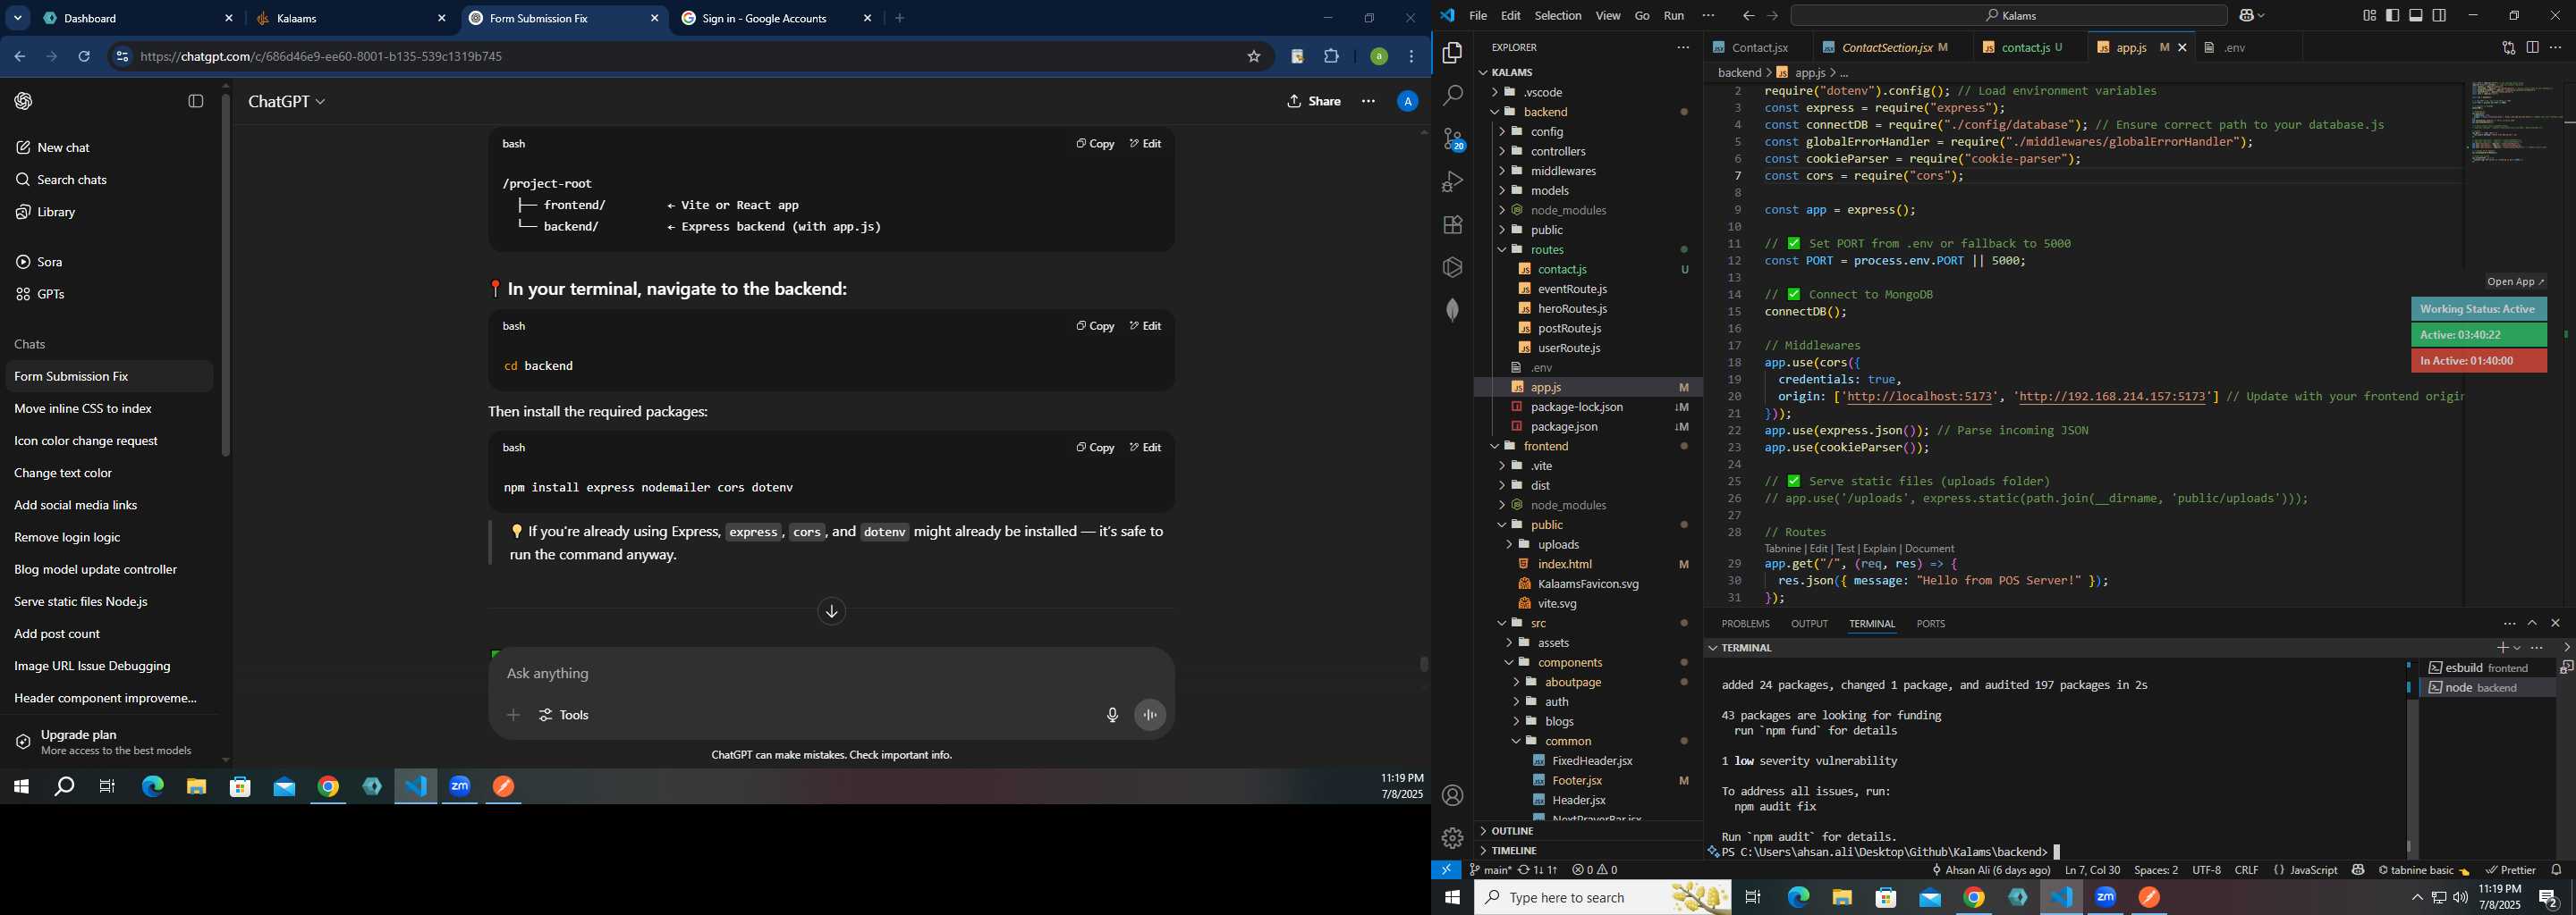Click the new terminal plus icon
The image size is (2576, 915).
coord(2502,649)
